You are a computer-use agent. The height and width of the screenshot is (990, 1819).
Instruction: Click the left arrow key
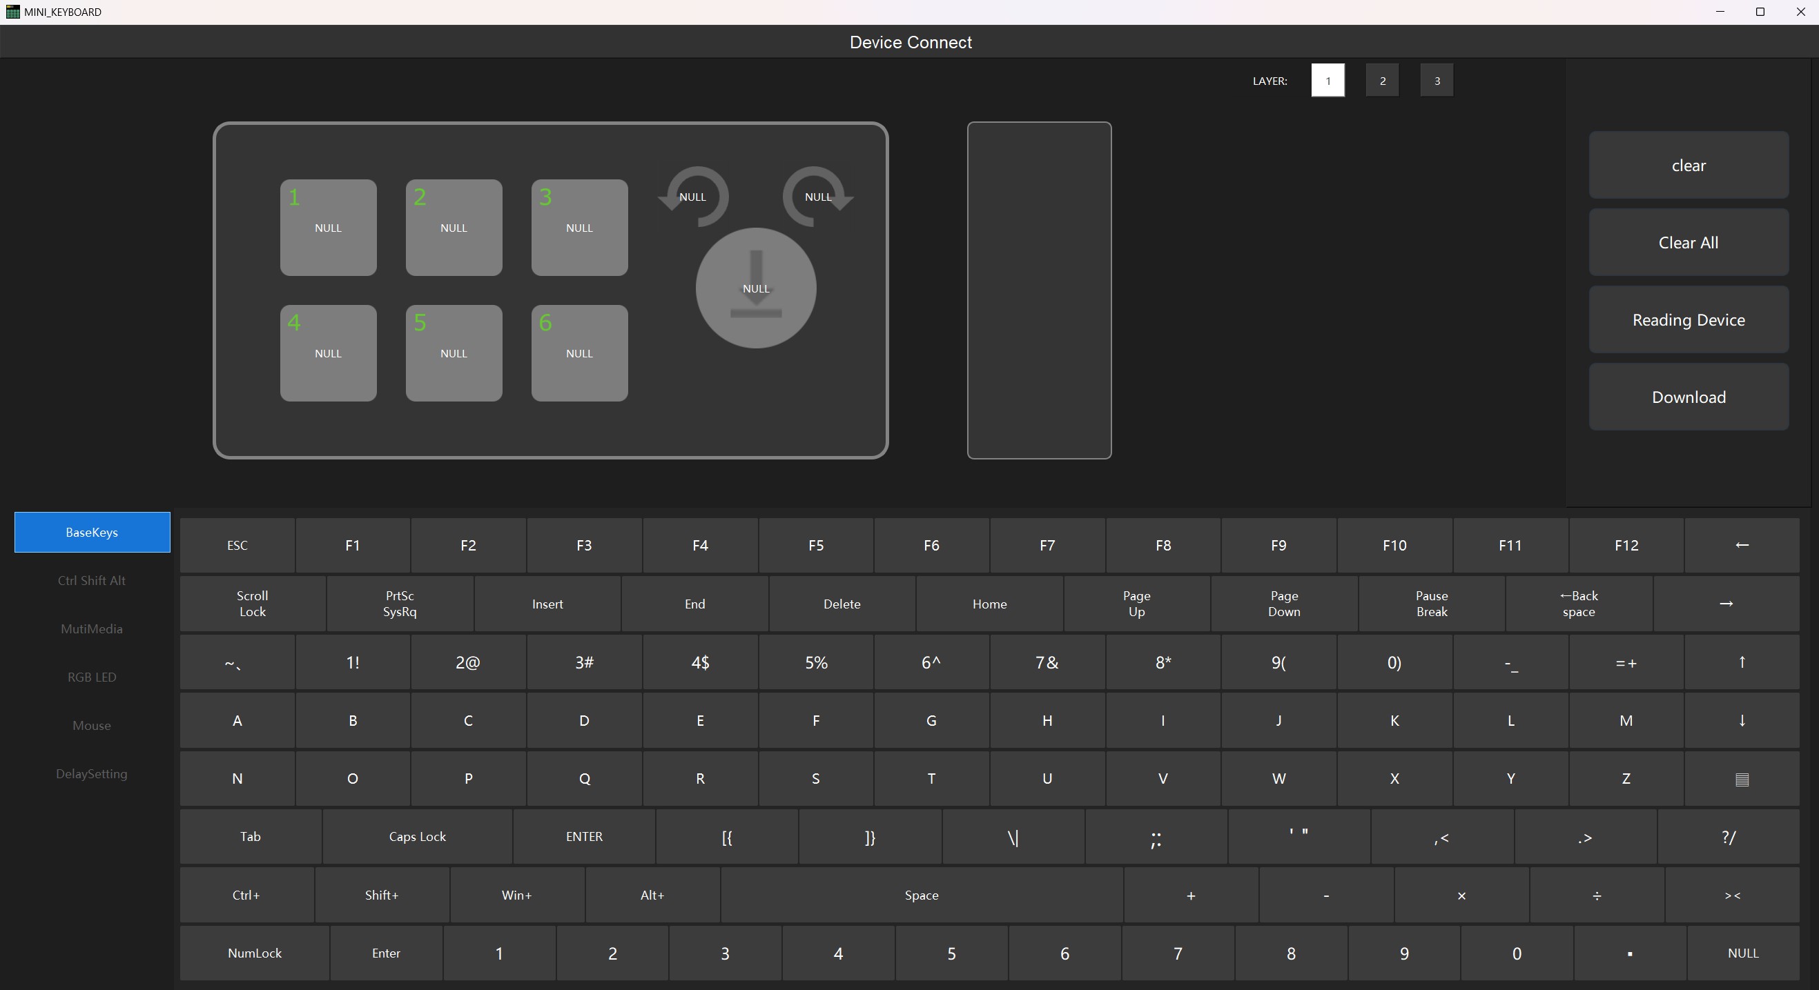click(1741, 545)
